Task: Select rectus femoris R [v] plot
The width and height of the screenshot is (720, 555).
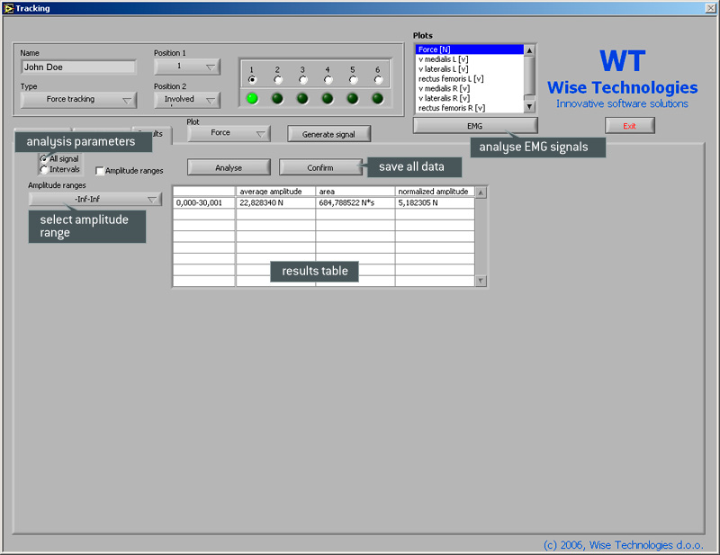Action: point(469,108)
